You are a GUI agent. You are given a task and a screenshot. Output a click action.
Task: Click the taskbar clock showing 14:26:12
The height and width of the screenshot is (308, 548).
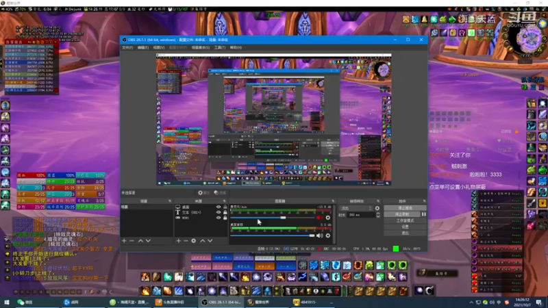522,302
